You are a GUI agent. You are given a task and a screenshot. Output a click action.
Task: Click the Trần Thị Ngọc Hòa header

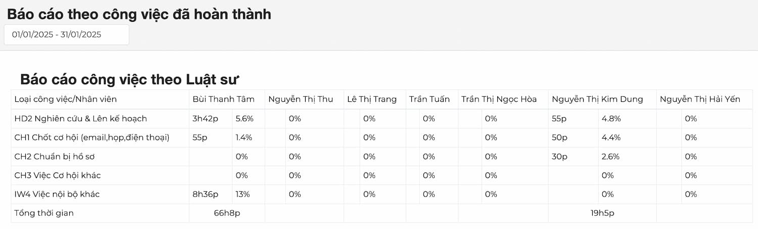[x=499, y=99]
